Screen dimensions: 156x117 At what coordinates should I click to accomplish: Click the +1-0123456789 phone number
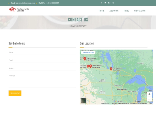click(x=52, y=3)
